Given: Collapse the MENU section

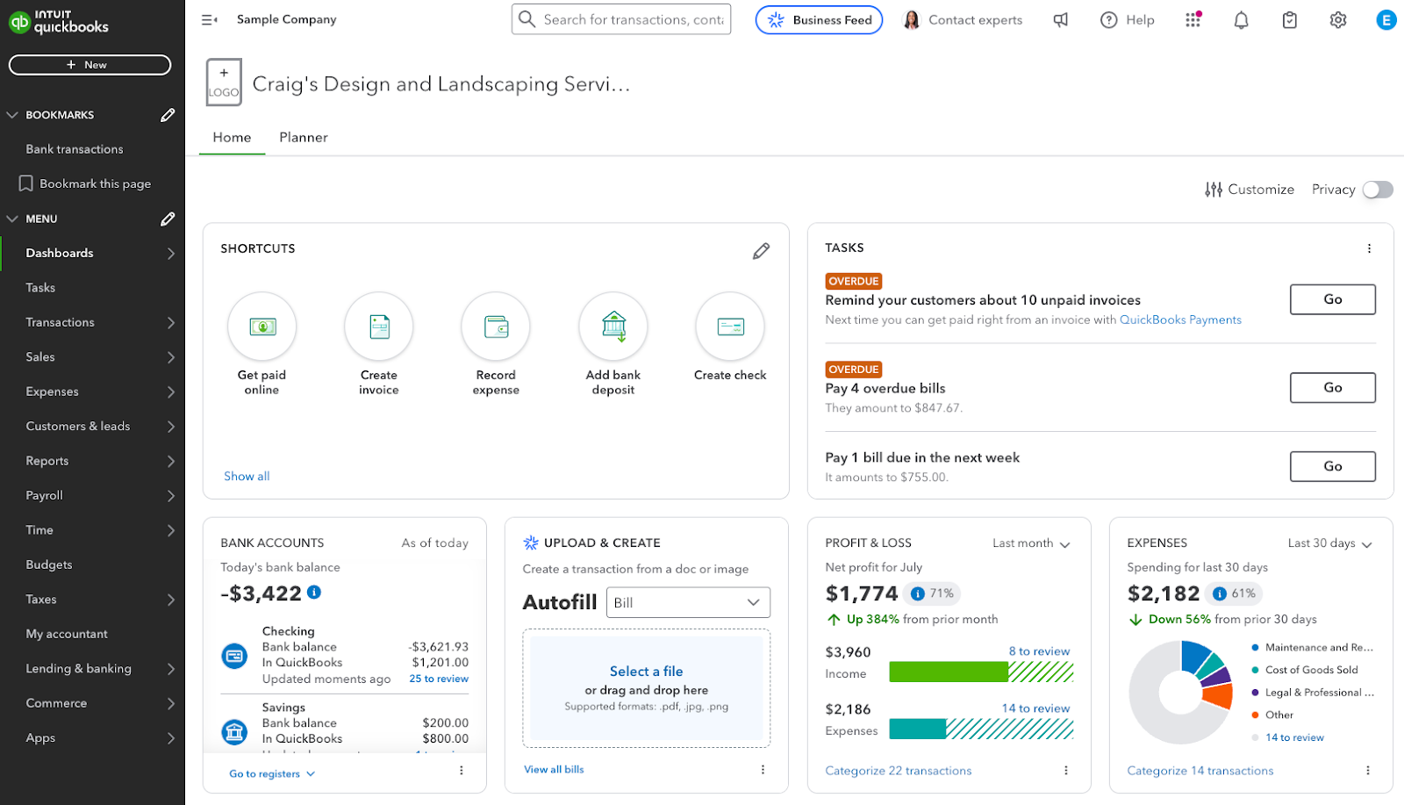Looking at the screenshot, I should point(12,219).
